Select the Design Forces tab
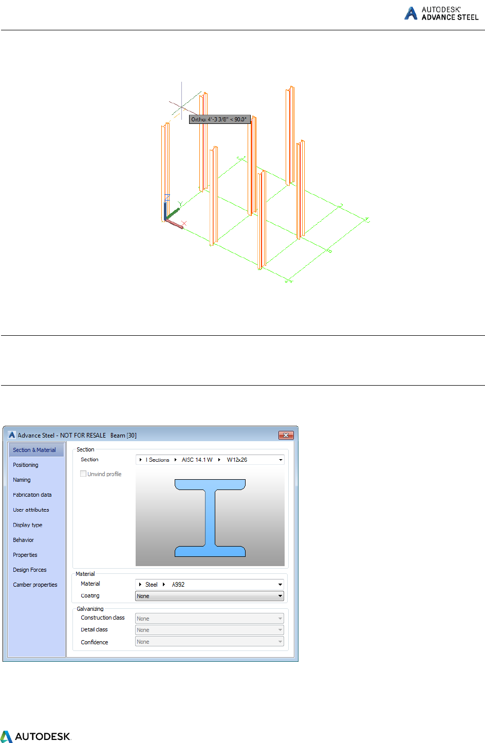This screenshot has width=485, height=743. (x=30, y=570)
